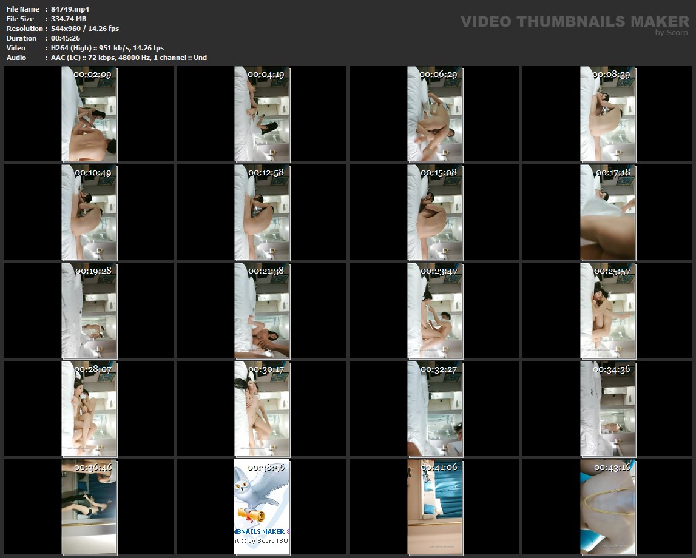This screenshot has width=696, height=558.
Task: Select the 00:10:49 thumbnail
Action: 89,212
